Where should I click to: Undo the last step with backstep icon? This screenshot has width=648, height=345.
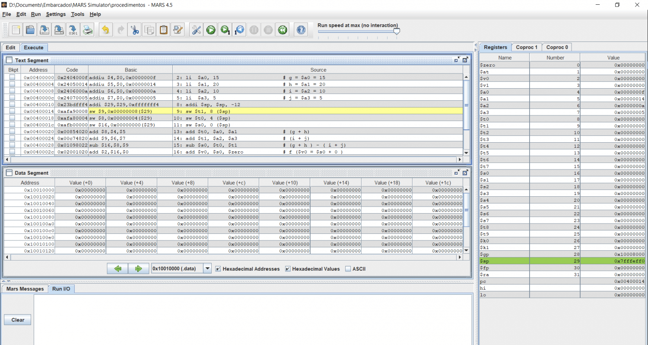(x=239, y=30)
